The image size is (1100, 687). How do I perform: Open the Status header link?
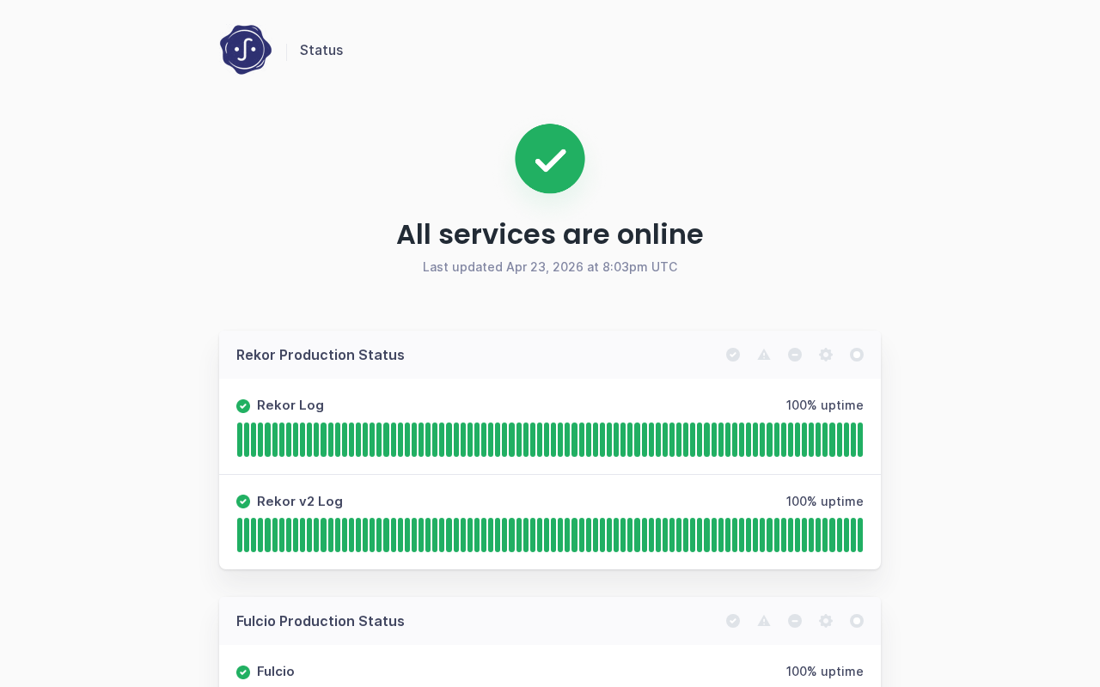tap(321, 50)
